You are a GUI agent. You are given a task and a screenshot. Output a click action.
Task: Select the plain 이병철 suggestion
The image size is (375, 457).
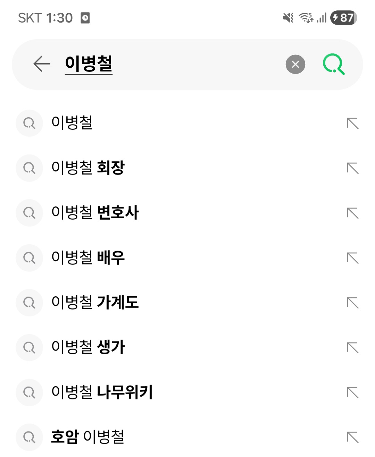click(72, 123)
